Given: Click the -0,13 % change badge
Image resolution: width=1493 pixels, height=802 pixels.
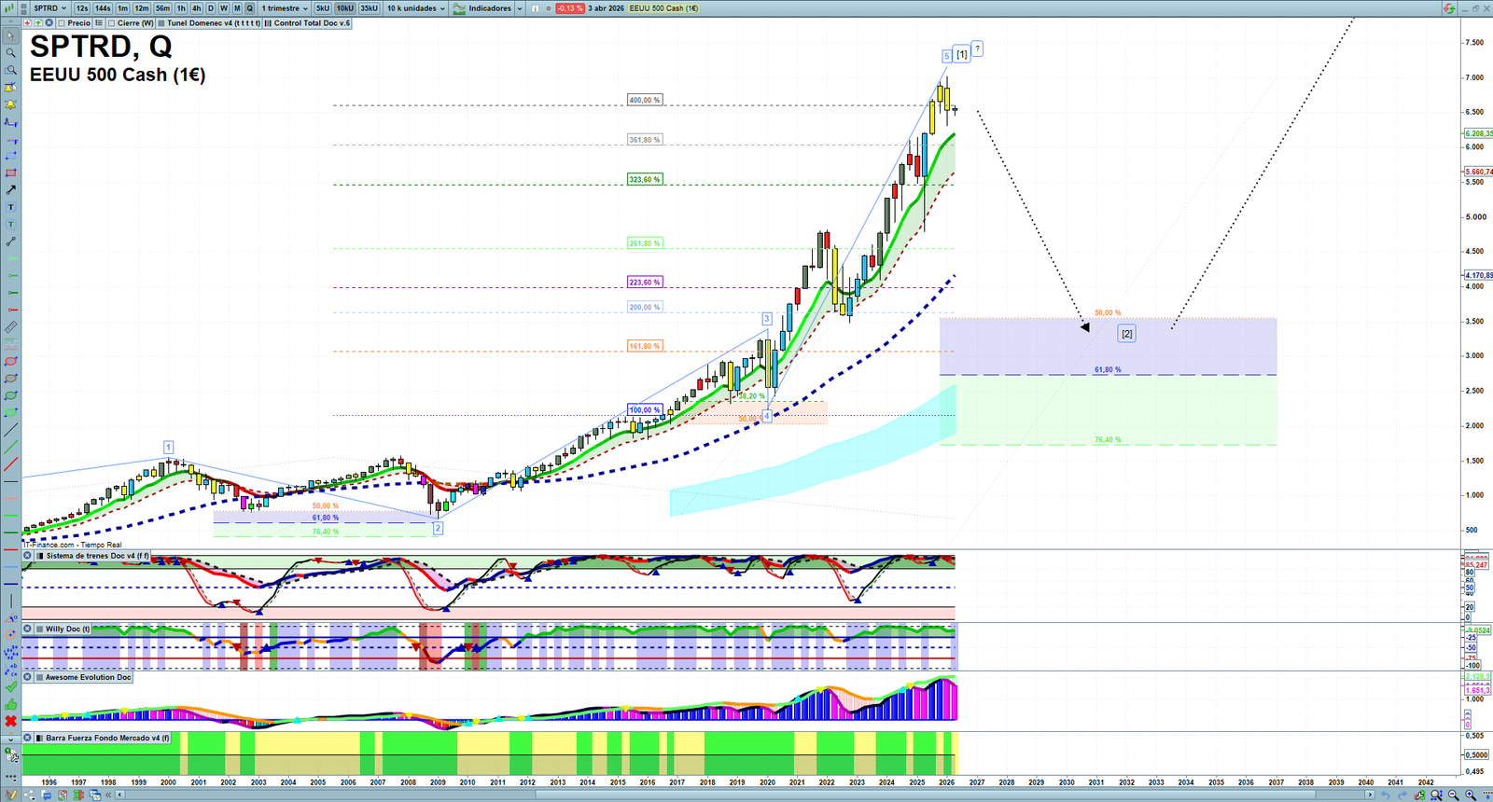Looking at the screenshot, I should [x=569, y=8].
